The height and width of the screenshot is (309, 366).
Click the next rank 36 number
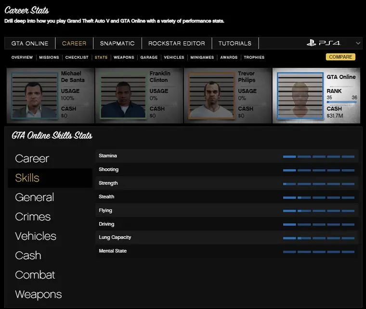tap(354, 98)
